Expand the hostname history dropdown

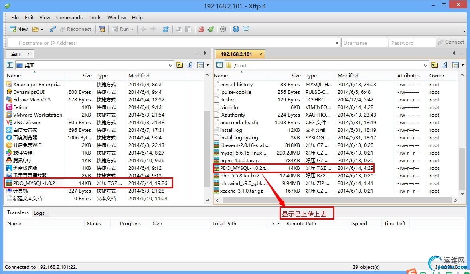click(337, 43)
